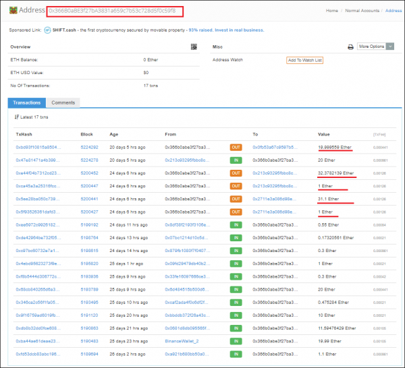
Task: Click the printer icon in Misc panel
Action: (x=350, y=47)
